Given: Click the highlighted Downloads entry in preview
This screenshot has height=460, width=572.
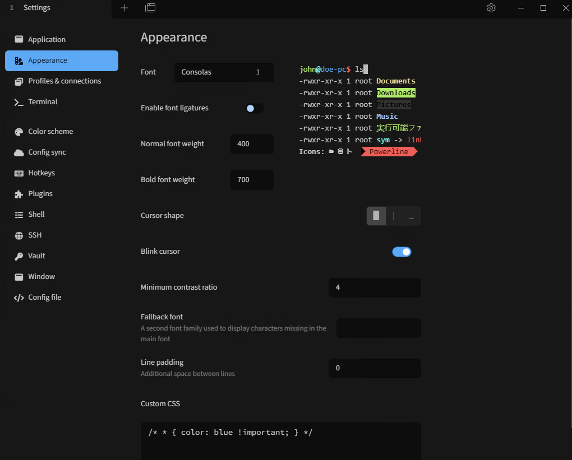Looking at the screenshot, I should click(x=396, y=93).
